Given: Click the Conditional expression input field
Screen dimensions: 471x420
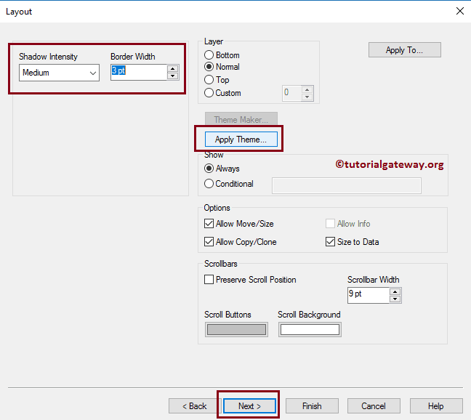Looking at the screenshot, I should (346, 185).
